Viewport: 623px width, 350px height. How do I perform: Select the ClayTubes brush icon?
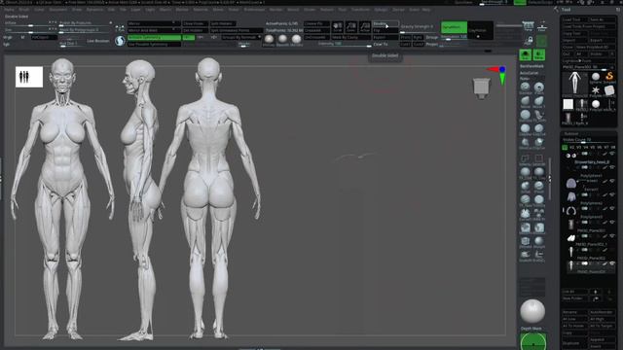pyautogui.click(x=538, y=129)
